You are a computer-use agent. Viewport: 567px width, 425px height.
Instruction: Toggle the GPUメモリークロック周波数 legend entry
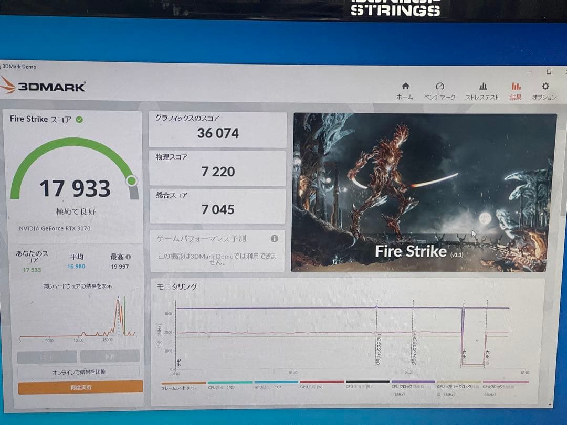coord(458,388)
